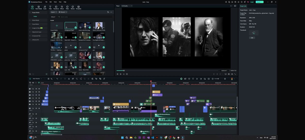Screen dimensions: 305x140
Task: Select the Compound Clip 8 thumbnail
Action: (71, 26)
